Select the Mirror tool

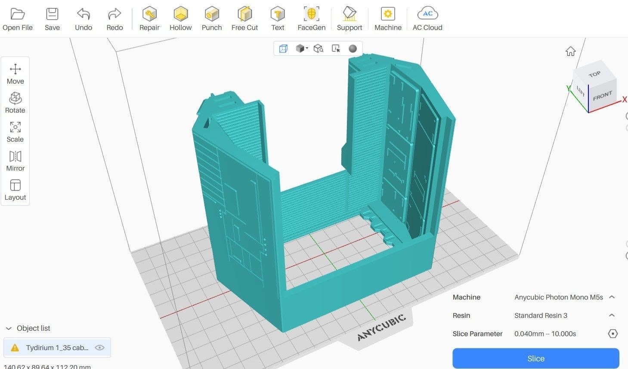15,161
